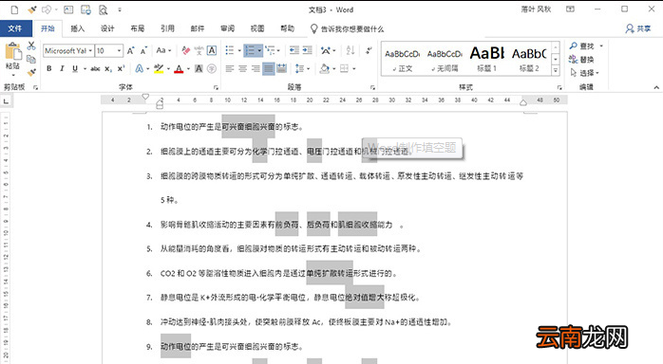This screenshot has width=663, height=364.
Task: Click the Superscript X² icon
Action: point(122,69)
